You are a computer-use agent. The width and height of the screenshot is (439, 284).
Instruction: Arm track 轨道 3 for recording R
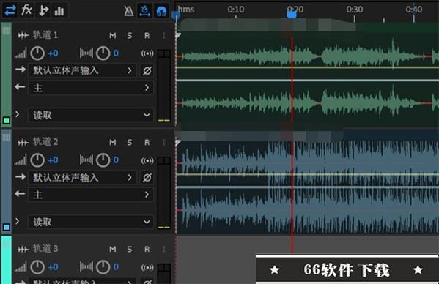pyautogui.click(x=147, y=249)
